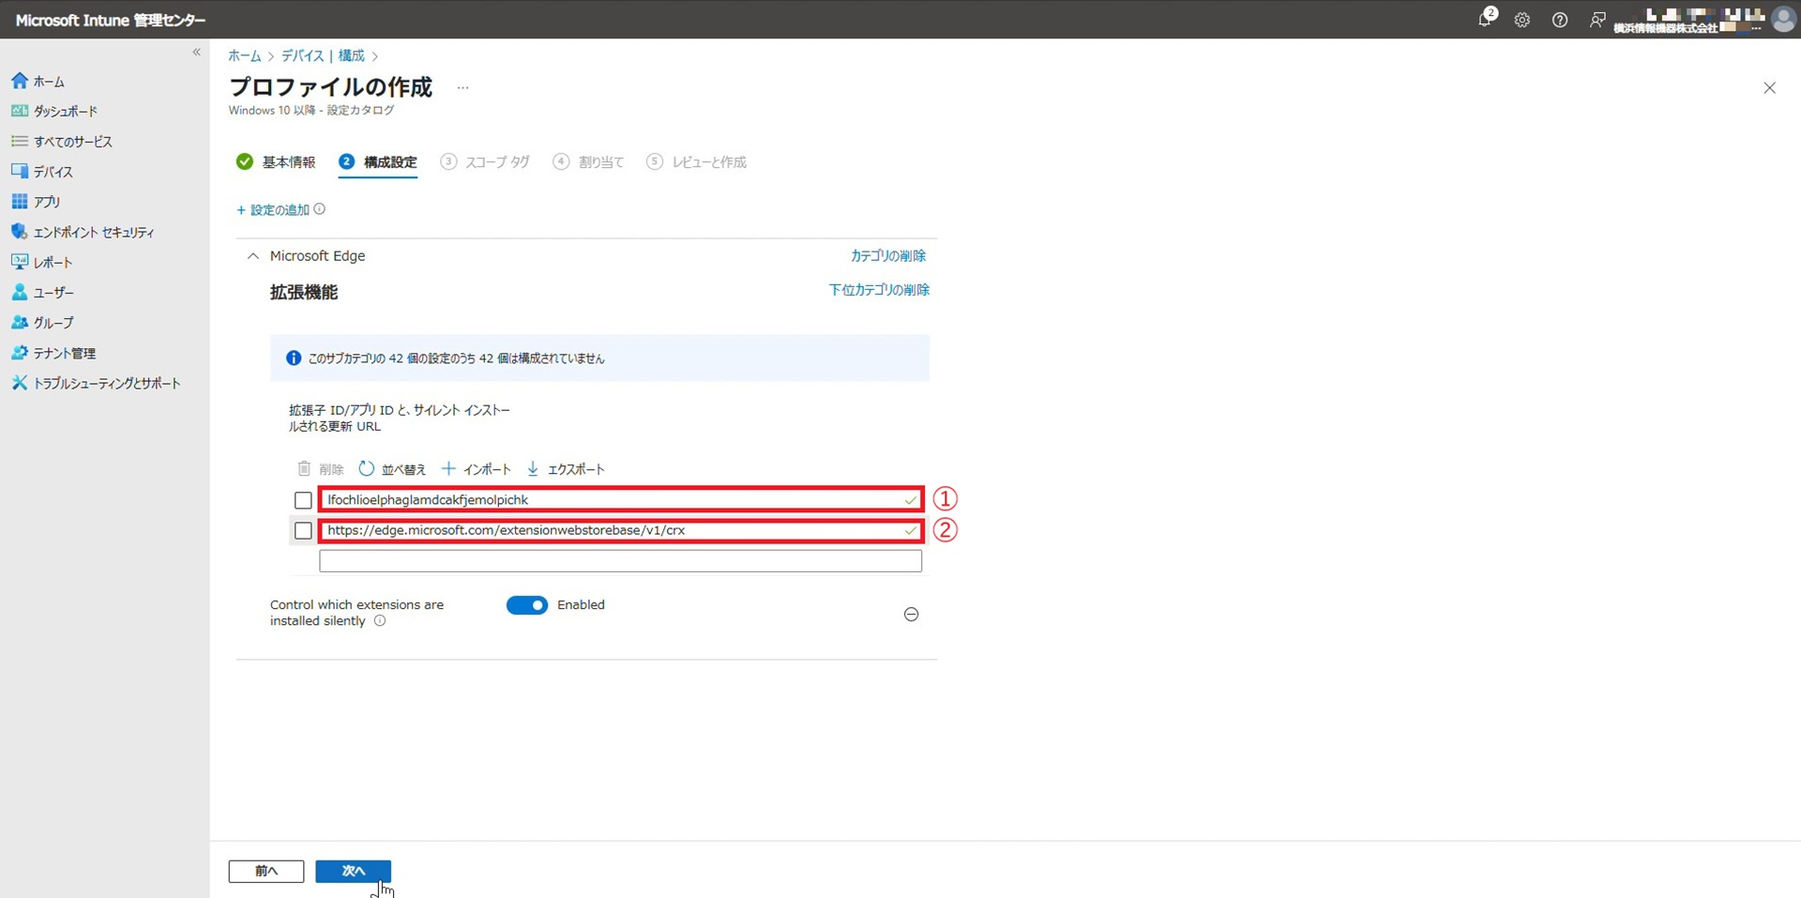
Task: Open エンドポイント セキュリティ in sidebar
Action: [93, 232]
